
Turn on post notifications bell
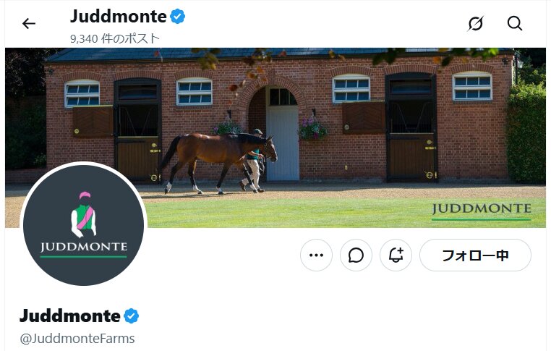pos(396,255)
